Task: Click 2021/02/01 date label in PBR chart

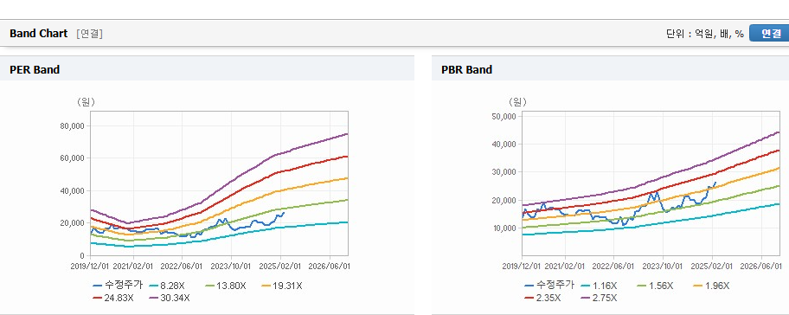Action: coord(566,267)
